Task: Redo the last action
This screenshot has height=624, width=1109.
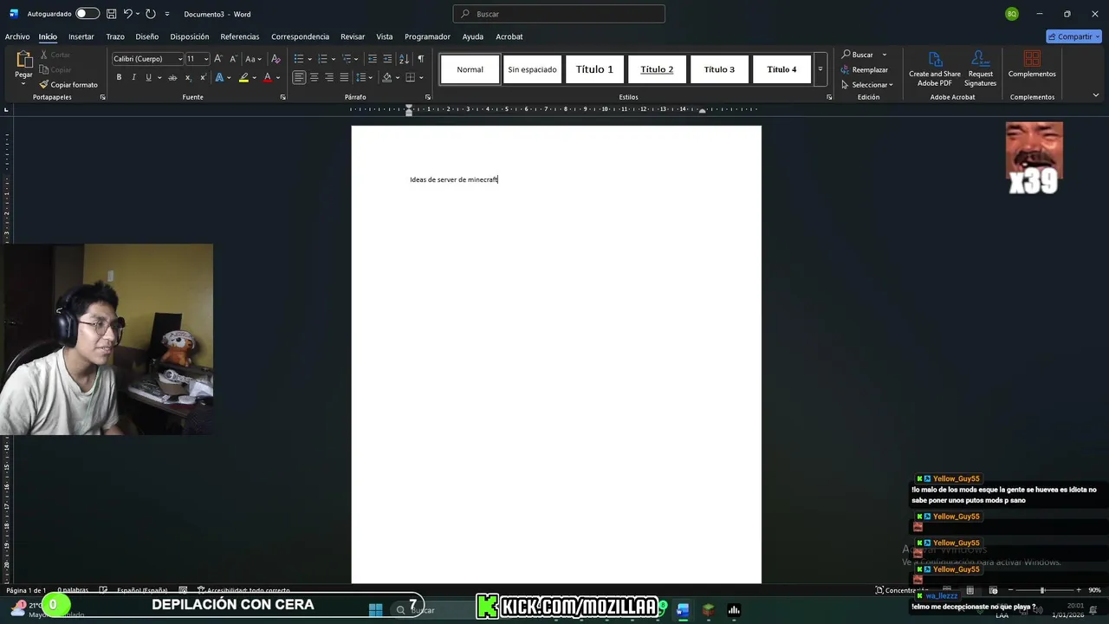Action: (x=151, y=14)
